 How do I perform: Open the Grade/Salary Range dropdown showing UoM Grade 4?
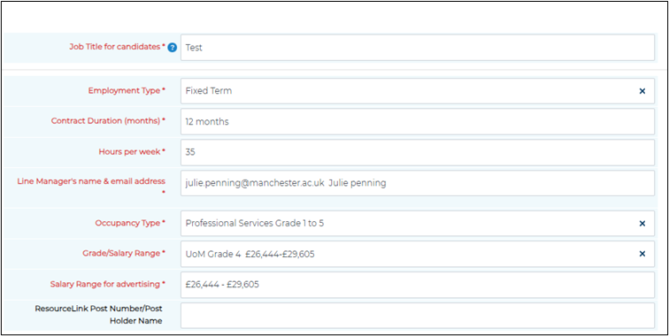418,254
